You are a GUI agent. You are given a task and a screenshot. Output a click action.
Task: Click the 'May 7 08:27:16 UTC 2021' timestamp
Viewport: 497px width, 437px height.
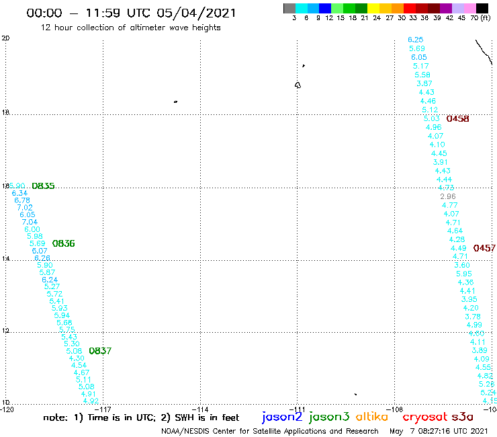click(x=439, y=431)
